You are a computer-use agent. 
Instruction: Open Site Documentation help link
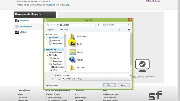(111, 94)
